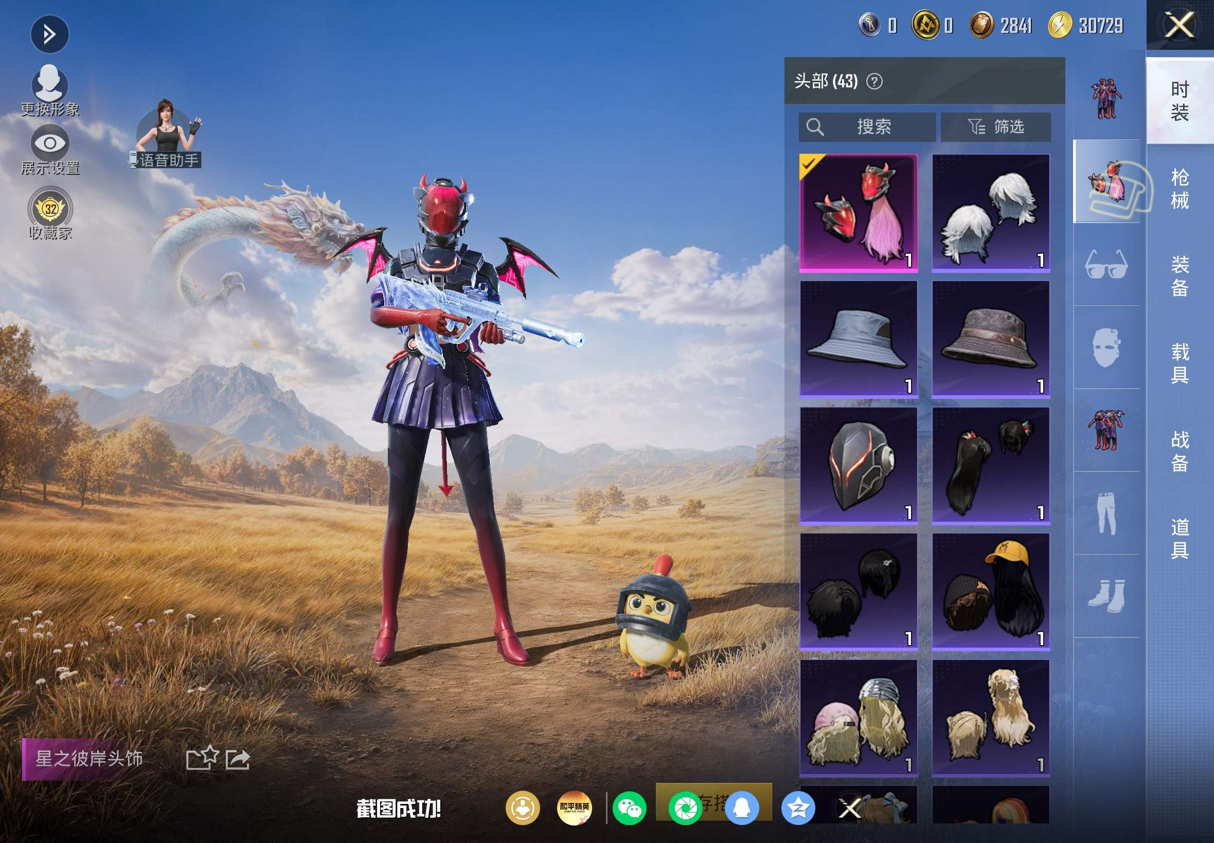
Task: Switch to the 装备 equipment tab
Action: pos(1180,276)
